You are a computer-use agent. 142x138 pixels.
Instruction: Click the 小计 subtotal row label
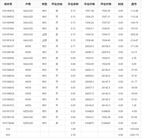(x=8, y=129)
